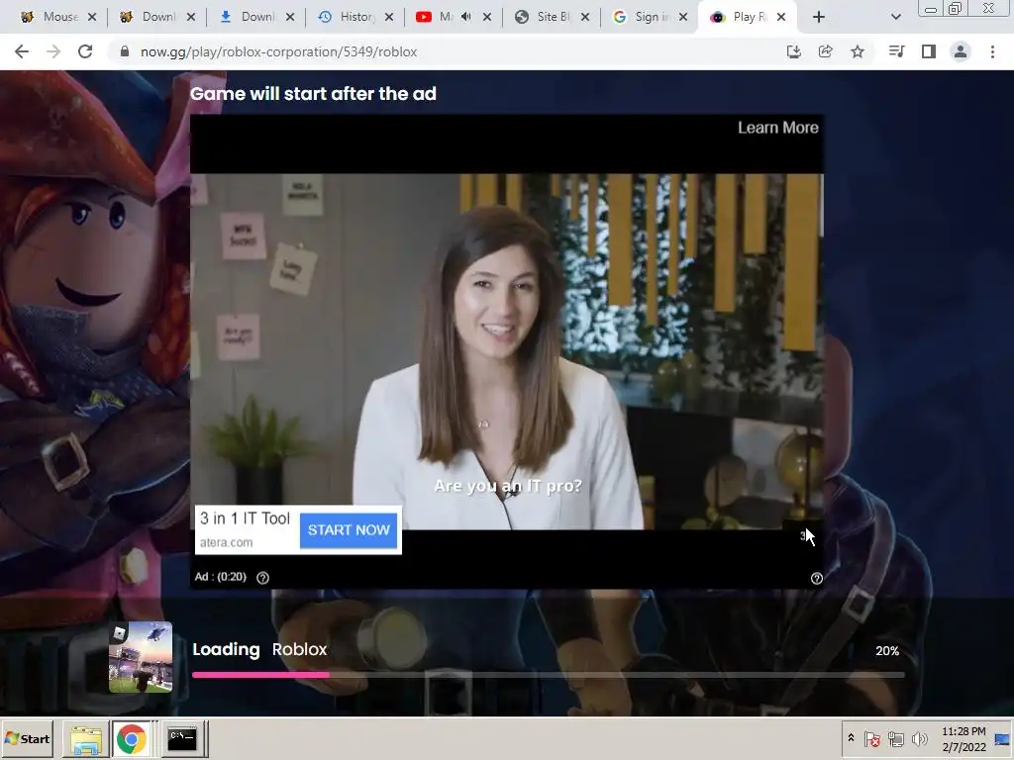Click the Action Center flag tray icon

tap(871, 738)
